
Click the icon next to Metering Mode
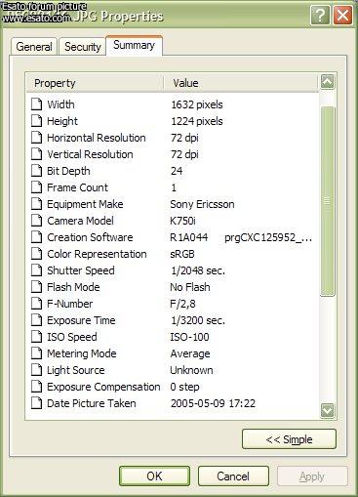point(36,353)
